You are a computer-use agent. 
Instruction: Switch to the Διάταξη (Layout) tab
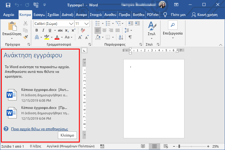pyautogui.click(x=67, y=15)
